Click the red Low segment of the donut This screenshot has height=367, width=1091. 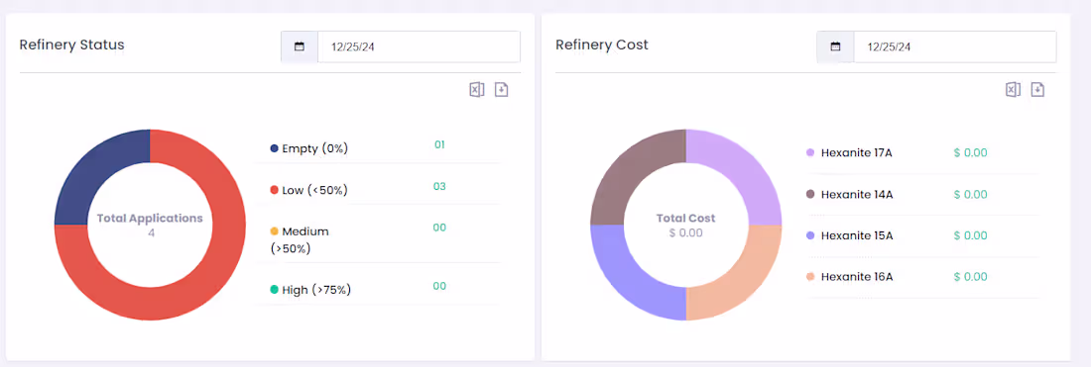201,292
